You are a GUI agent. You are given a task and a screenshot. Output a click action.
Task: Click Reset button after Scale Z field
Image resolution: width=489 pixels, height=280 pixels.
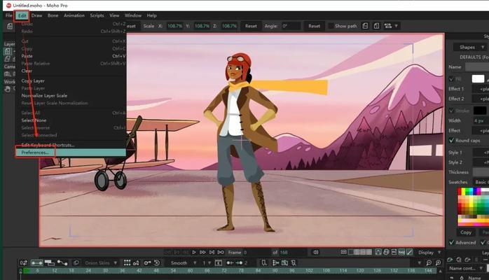(251, 26)
